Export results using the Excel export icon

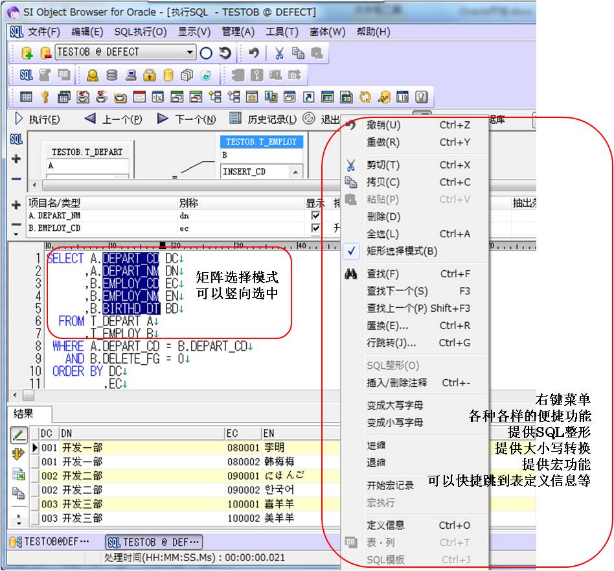tap(19, 475)
